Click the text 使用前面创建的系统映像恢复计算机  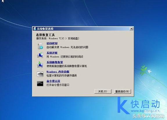point(67,66)
